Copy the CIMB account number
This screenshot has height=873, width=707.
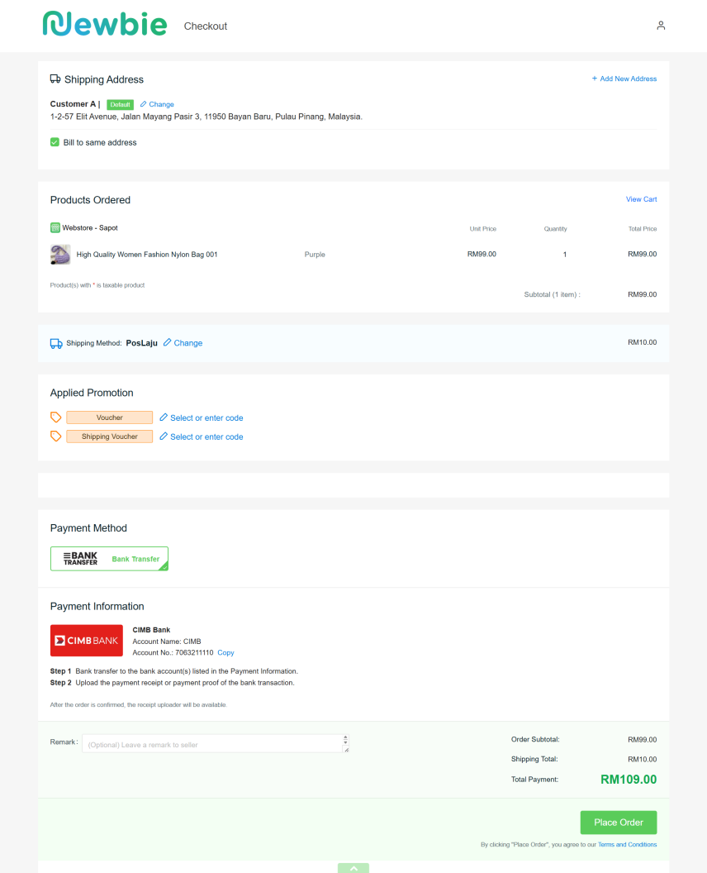tap(225, 653)
